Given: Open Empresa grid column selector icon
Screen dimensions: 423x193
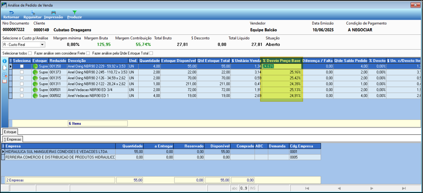Looking at the screenshot, I should tap(3, 146).
